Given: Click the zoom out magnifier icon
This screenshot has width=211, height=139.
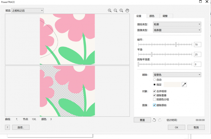Looking at the screenshot, I should (x=115, y=11).
